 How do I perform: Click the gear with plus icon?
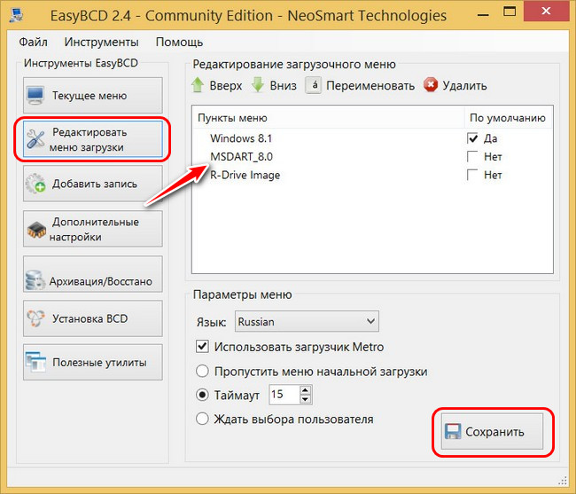tap(35, 184)
